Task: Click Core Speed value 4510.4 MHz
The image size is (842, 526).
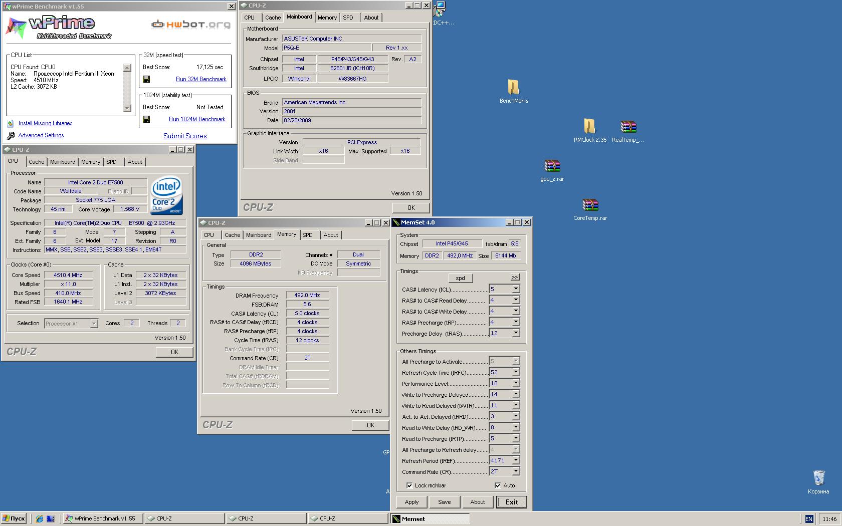Action: [68, 275]
